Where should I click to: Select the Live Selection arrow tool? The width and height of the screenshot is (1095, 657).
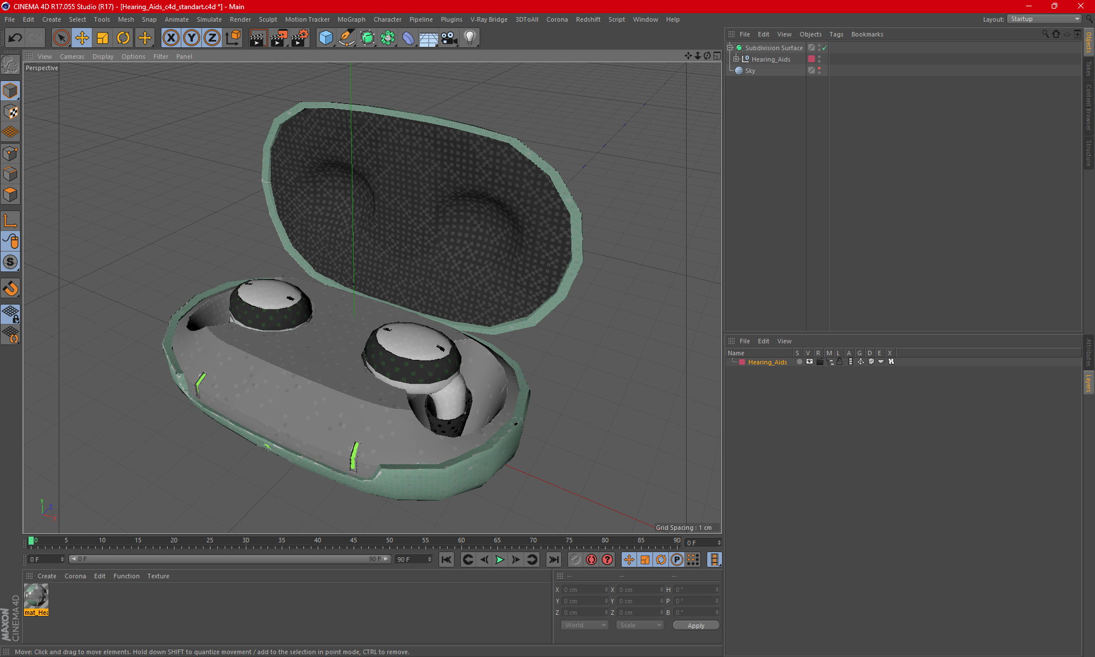[x=61, y=38]
